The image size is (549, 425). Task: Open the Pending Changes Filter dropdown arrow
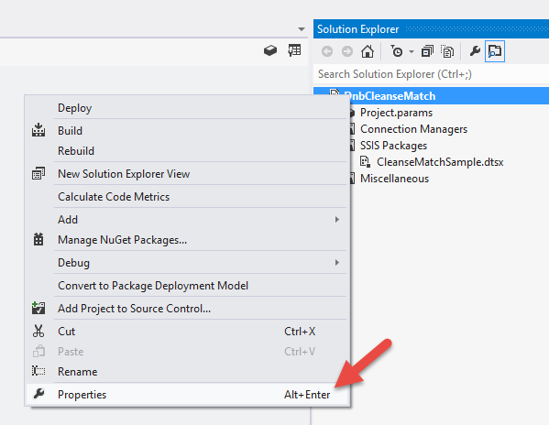click(412, 52)
